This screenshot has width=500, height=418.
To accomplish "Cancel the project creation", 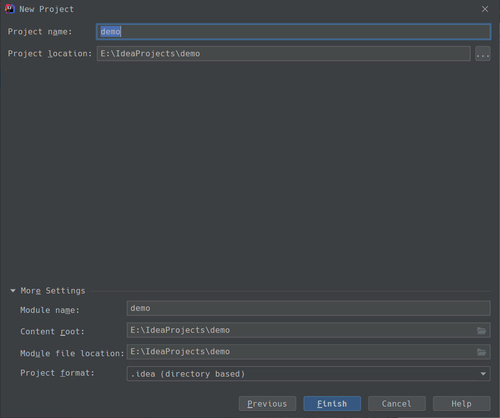I will 397,404.
